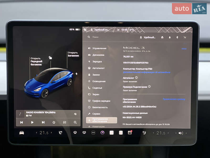The image size is (210, 158).
Task: Open the dashcam camera app icon
Action: 130,133
